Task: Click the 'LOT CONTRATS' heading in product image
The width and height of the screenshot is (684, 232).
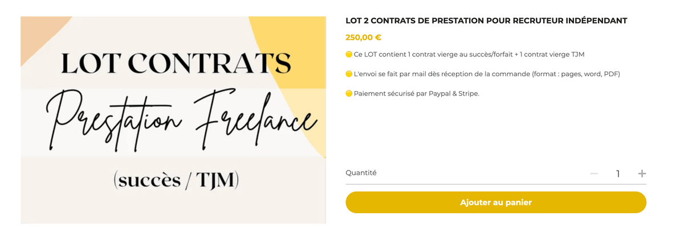Action: [176, 63]
